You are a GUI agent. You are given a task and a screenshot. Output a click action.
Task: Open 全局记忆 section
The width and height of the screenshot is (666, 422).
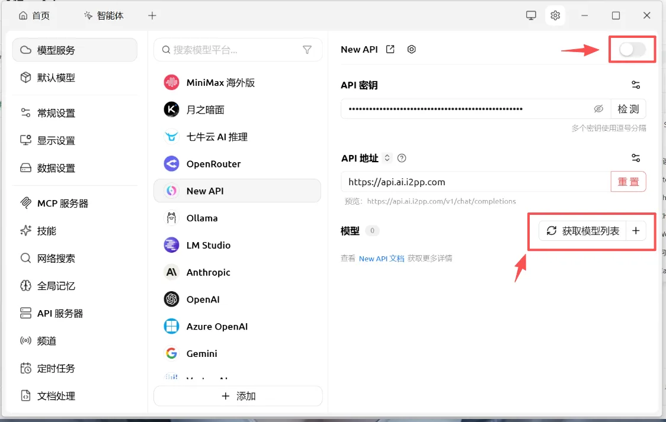click(x=75, y=286)
